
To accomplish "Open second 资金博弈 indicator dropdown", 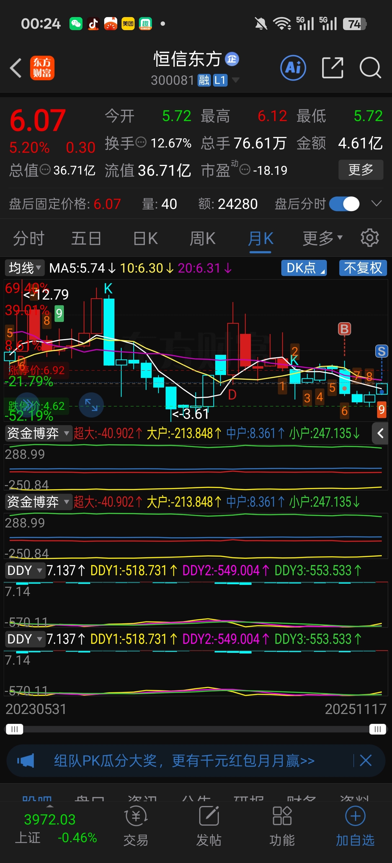I will click(38, 502).
